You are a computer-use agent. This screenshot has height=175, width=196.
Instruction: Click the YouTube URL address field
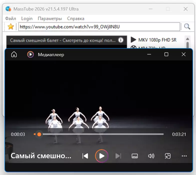[99, 27]
